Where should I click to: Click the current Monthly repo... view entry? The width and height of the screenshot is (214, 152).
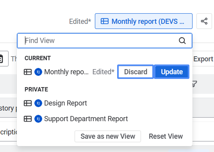pos(66,72)
